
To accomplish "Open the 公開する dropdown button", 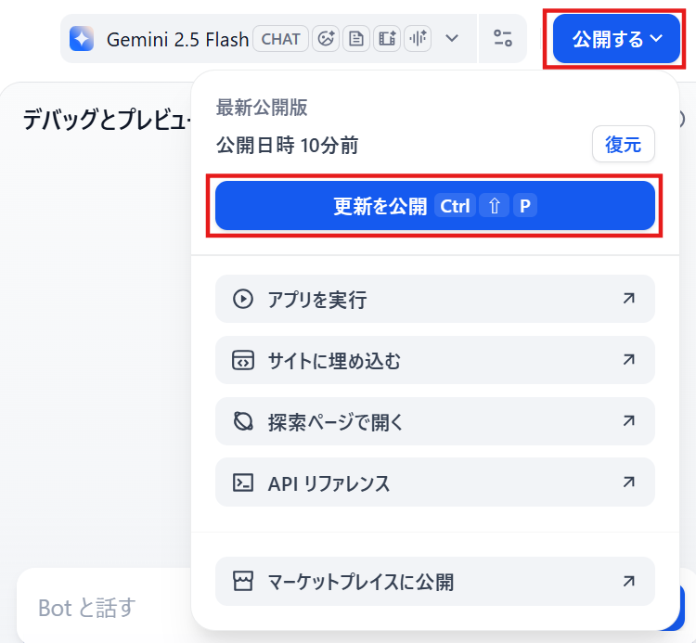I will 616,39.
